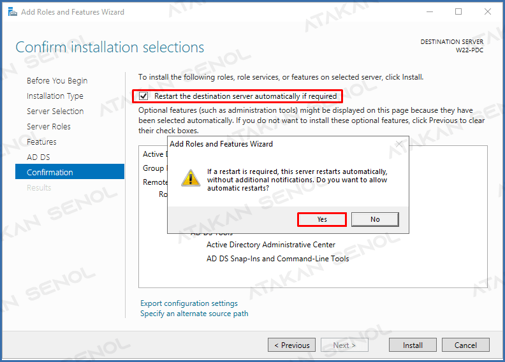Go to the Before You Begin step
This screenshot has width=505, height=362.
click(x=57, y=81)
